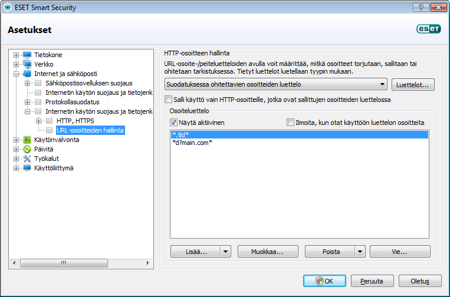Expand the Käytönvalvonta node
Screen dimensions: 450x297
pyautogui.click(x=16, y=140)
